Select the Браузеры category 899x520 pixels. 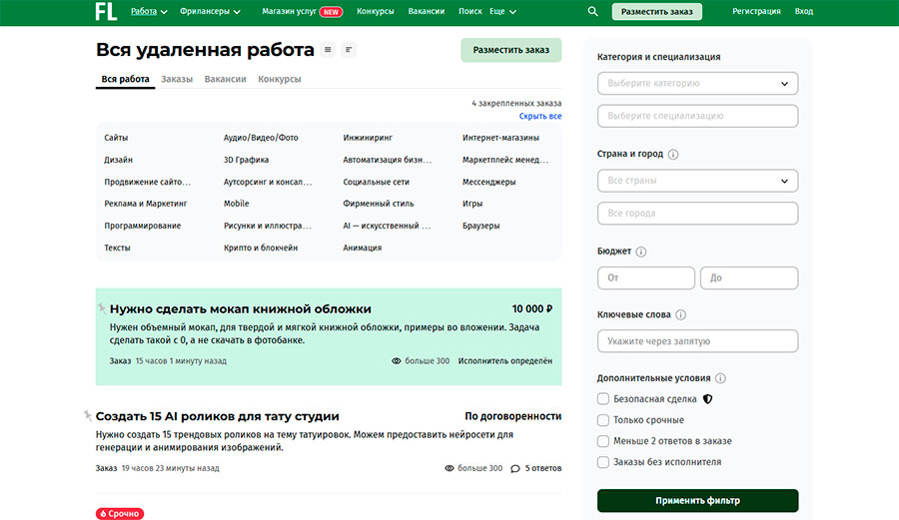481,227
